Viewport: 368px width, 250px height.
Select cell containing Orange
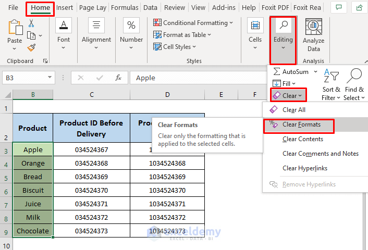(x=33, y=164)
